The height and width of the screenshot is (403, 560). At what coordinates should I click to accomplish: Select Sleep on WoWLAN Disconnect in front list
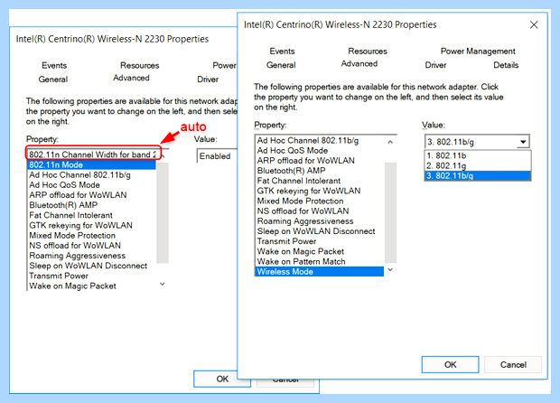point(320,231)
